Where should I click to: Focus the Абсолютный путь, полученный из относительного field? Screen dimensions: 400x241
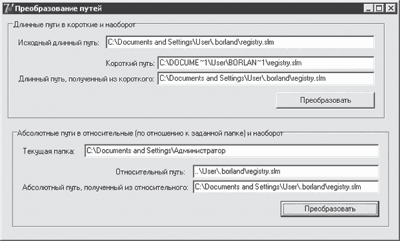(286, 187)
